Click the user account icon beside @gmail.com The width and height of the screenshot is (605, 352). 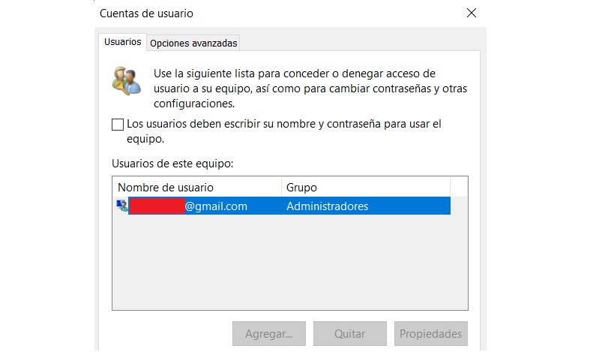tap(122, 206)
